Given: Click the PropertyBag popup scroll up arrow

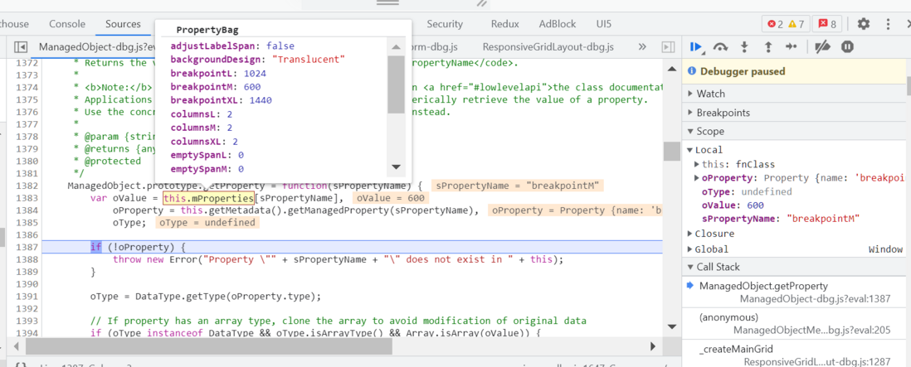Looking at the screenshot, I should pos(395,47).
